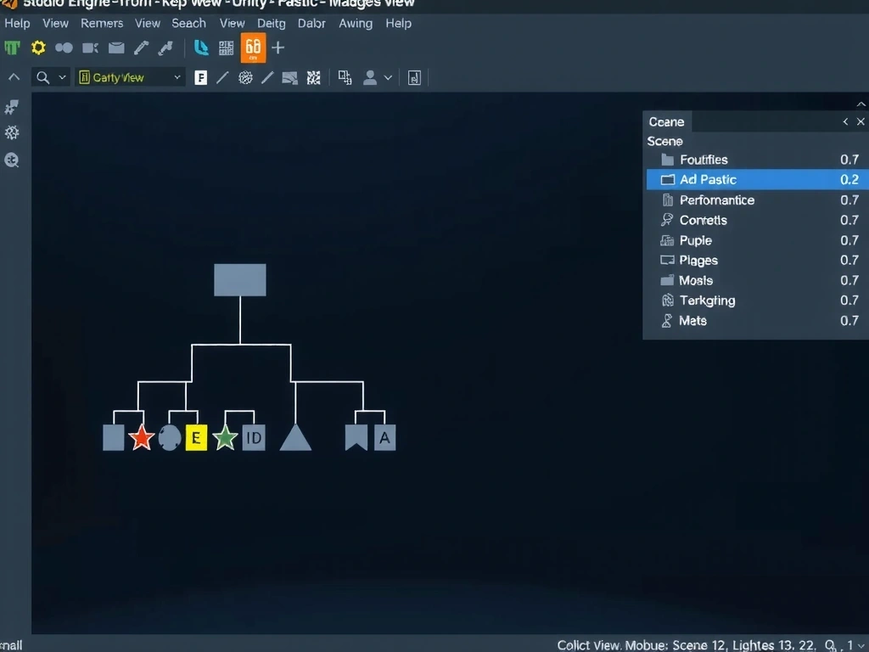The height and width of the screenshot is (652, 869).
Task: Click the plus icon at the end of the toolbar
Action: (x=278, y=48)
